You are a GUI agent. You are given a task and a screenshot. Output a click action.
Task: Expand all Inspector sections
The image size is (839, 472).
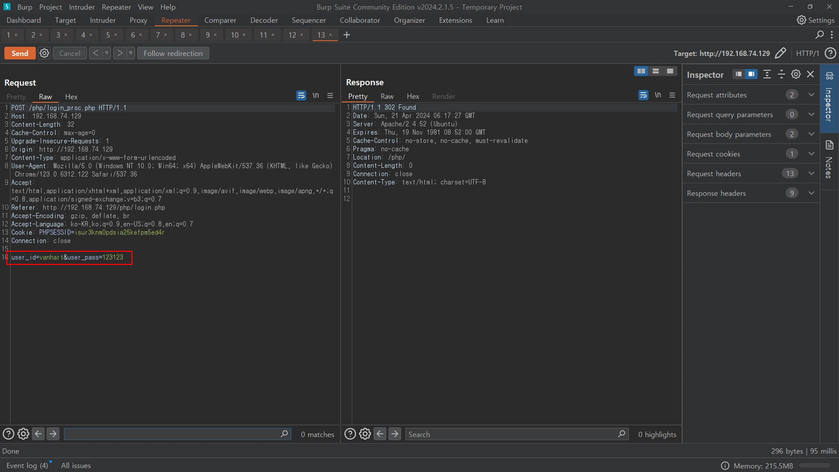[767, 74]
